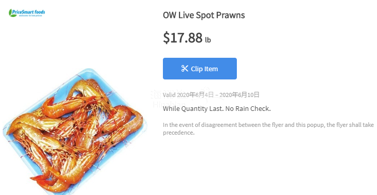This screenshot has width=377, height=195.
Task: Clip the OW Live Spot Prawns item
Action: 200,69
